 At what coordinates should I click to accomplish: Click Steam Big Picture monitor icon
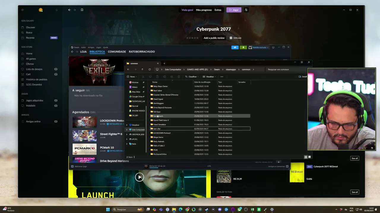273,47
